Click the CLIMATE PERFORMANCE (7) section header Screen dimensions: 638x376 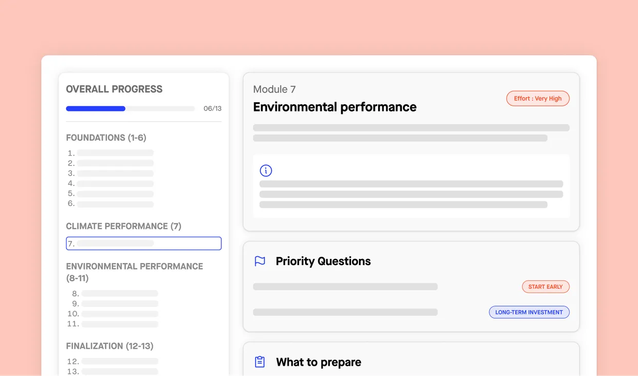[x=123, y=226]
